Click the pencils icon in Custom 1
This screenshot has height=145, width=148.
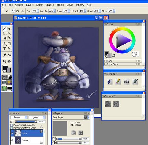tap(118, 82)
